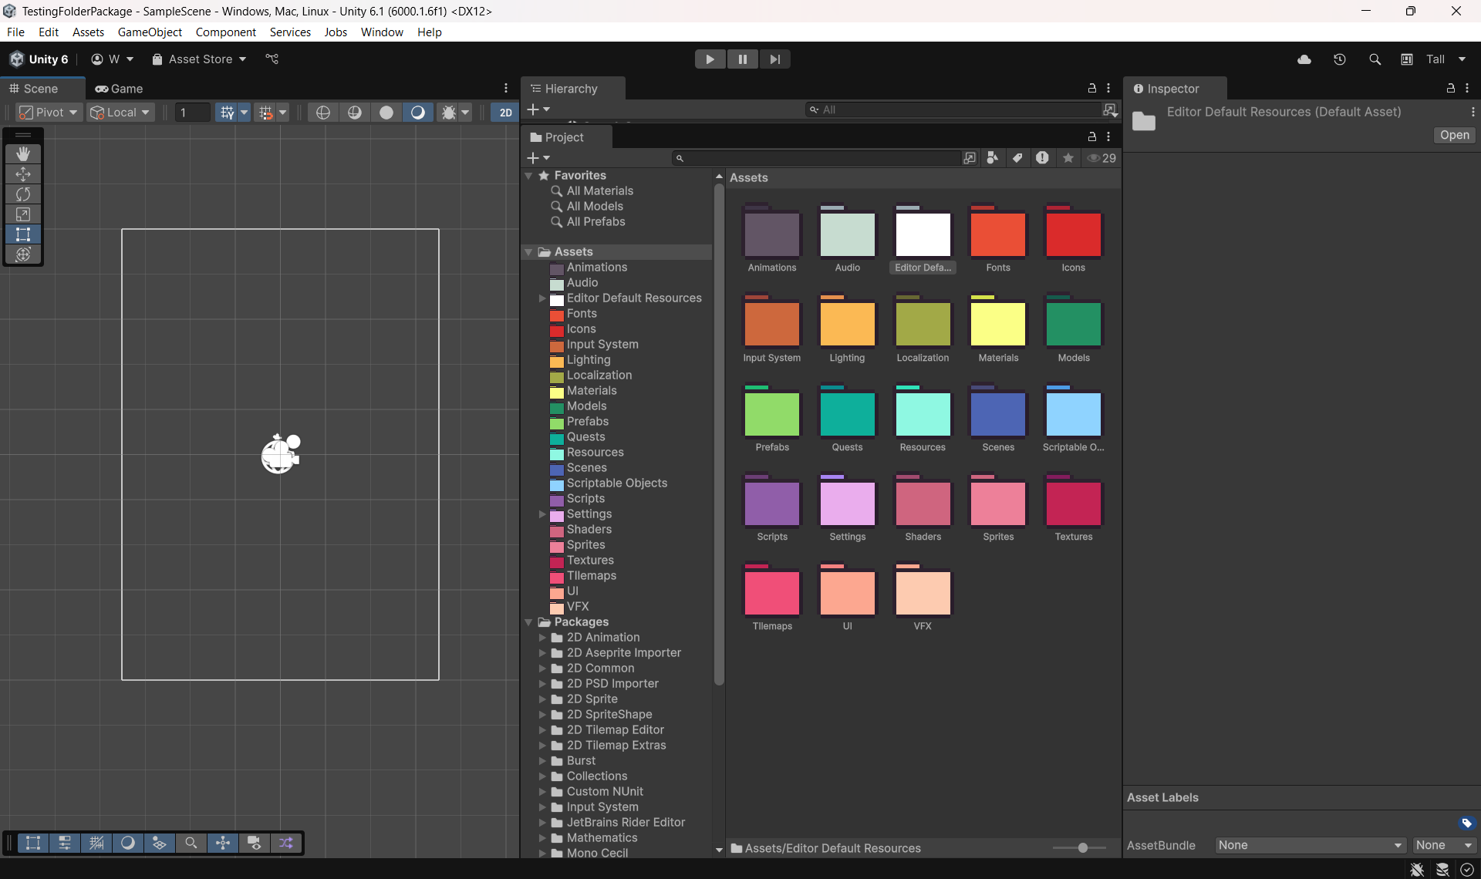Image resolution: width=1481 pixels, height=879 pixels.
Task: Click the debug bug icon in status bar
Action: click(x=1417, y=870)
